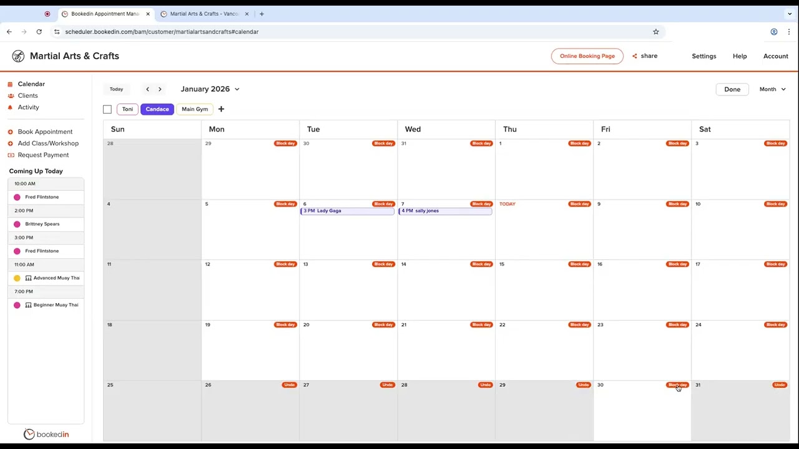Screen dimensions: 799x449
Task: Open Clients in sidebar
Action: pos(27,96)
